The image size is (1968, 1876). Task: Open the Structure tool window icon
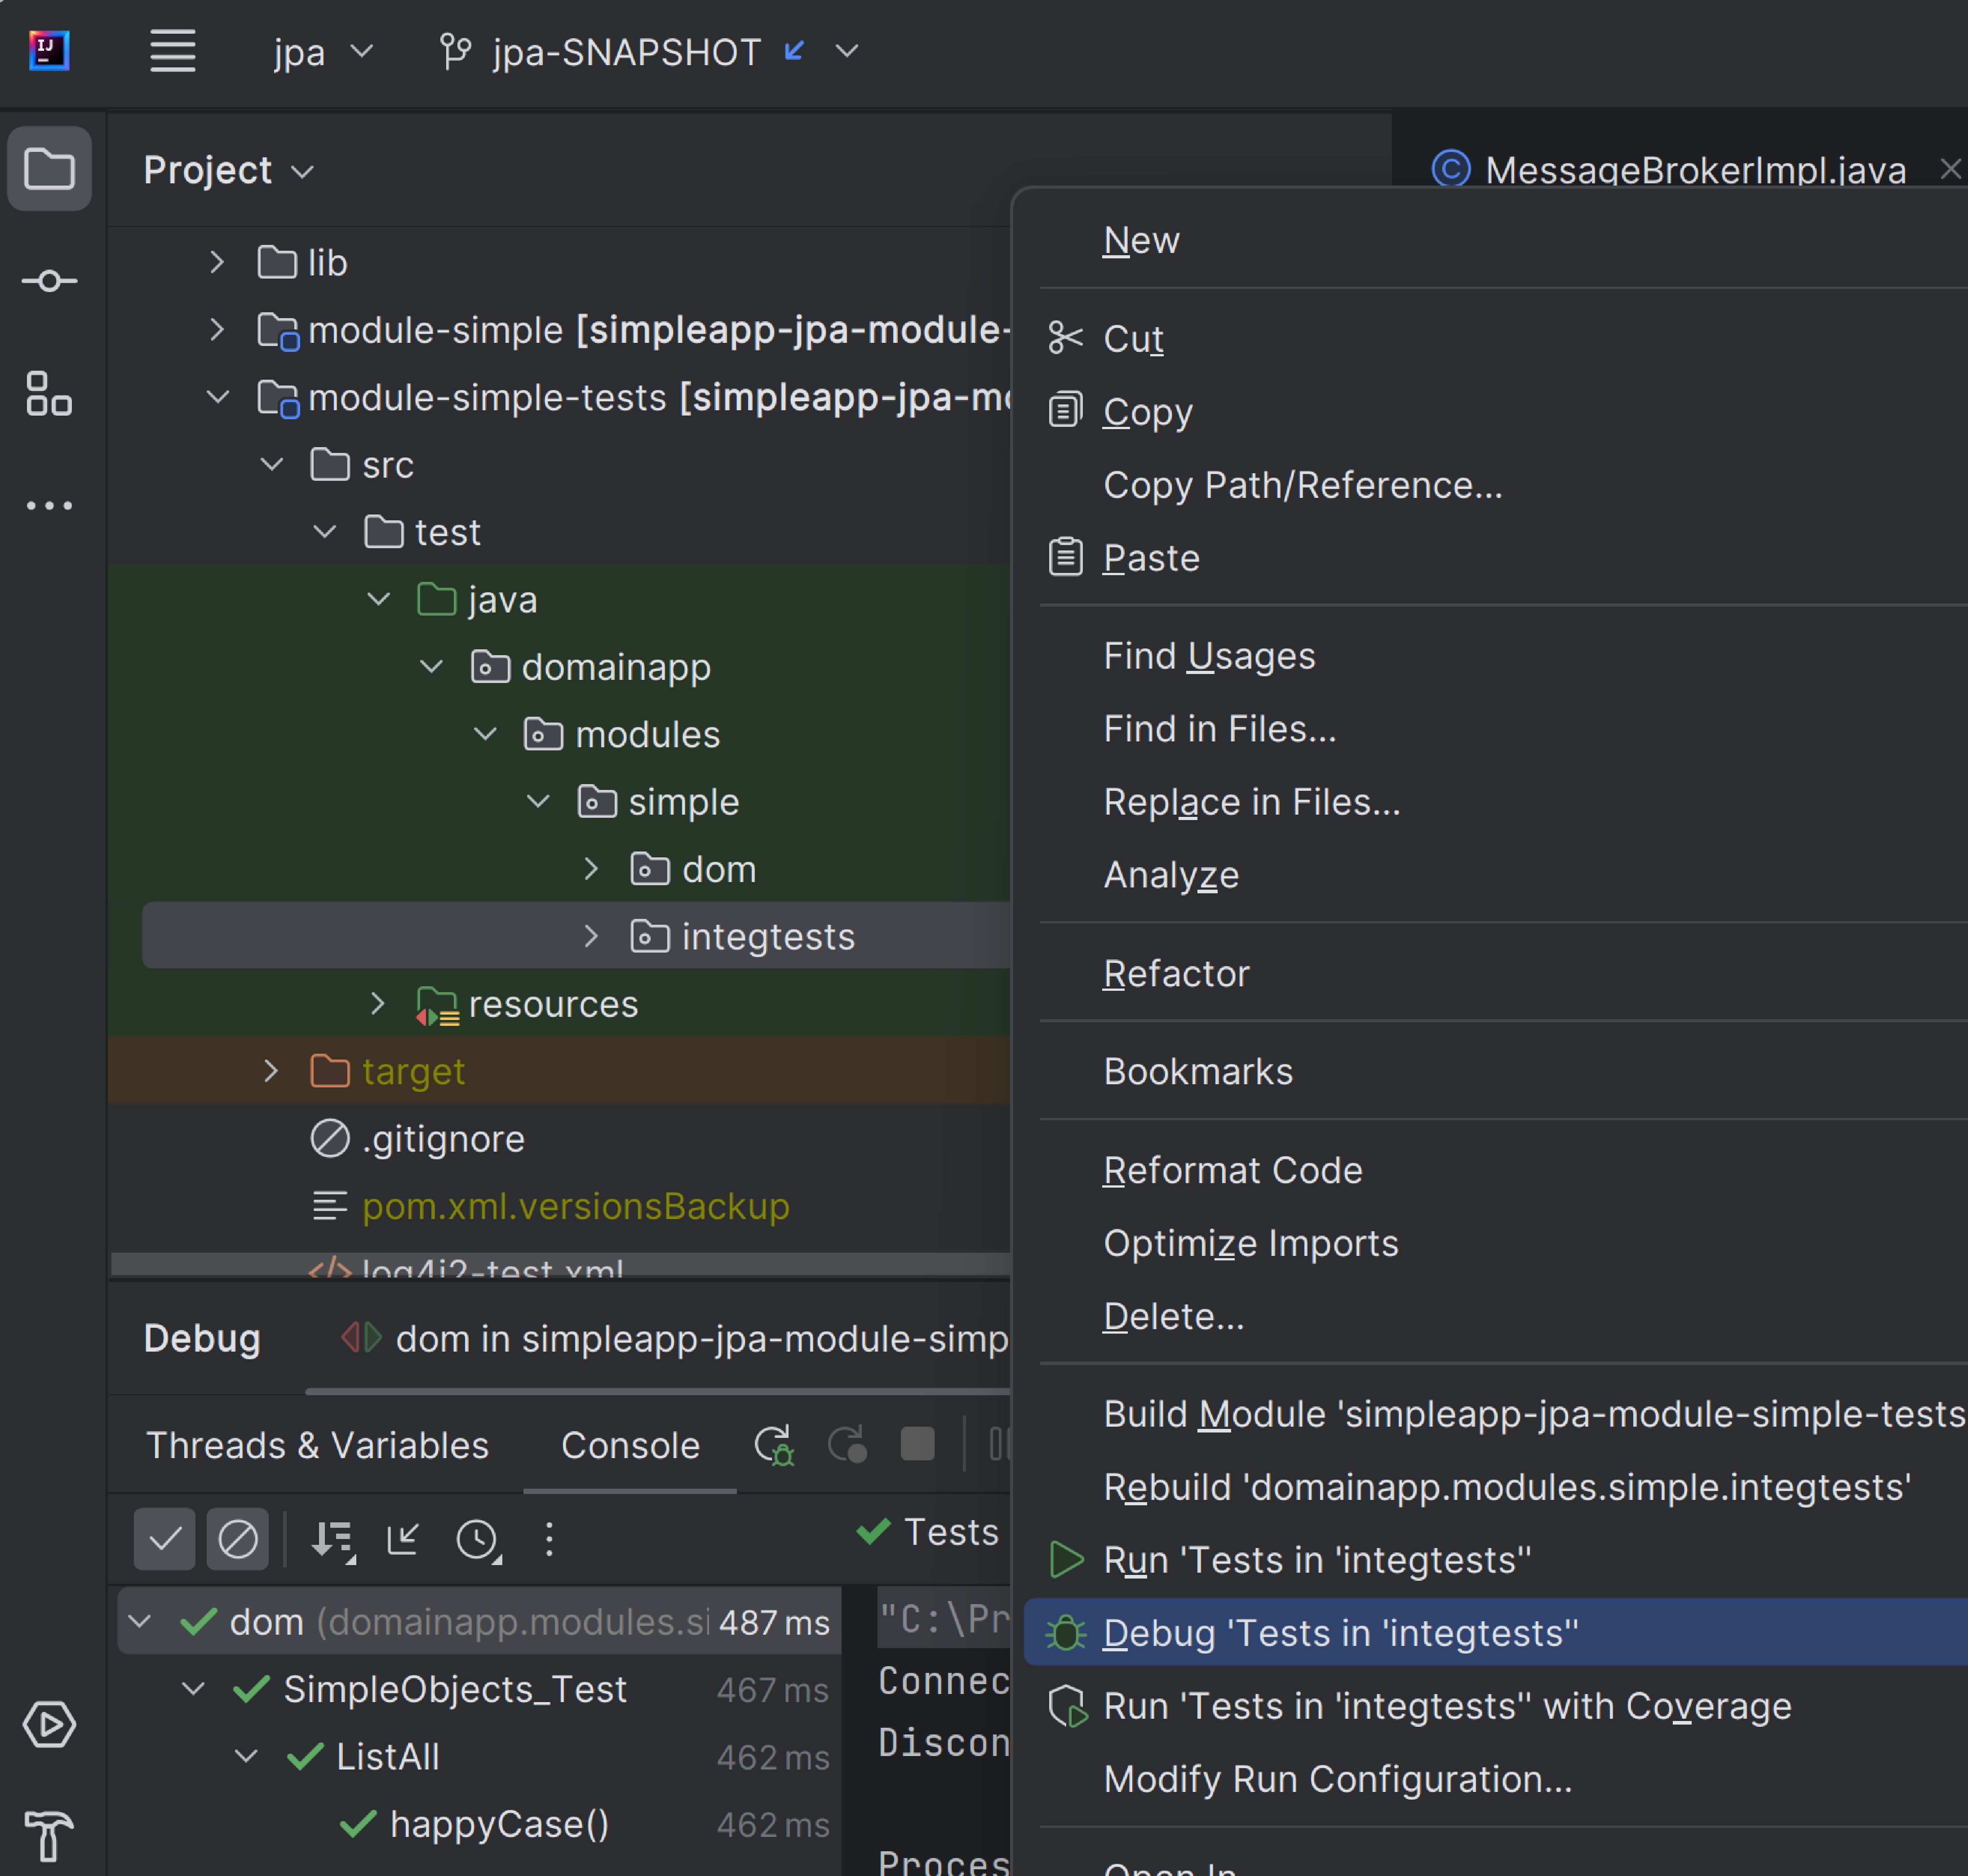pyautogui.click(x=49, y=393)
